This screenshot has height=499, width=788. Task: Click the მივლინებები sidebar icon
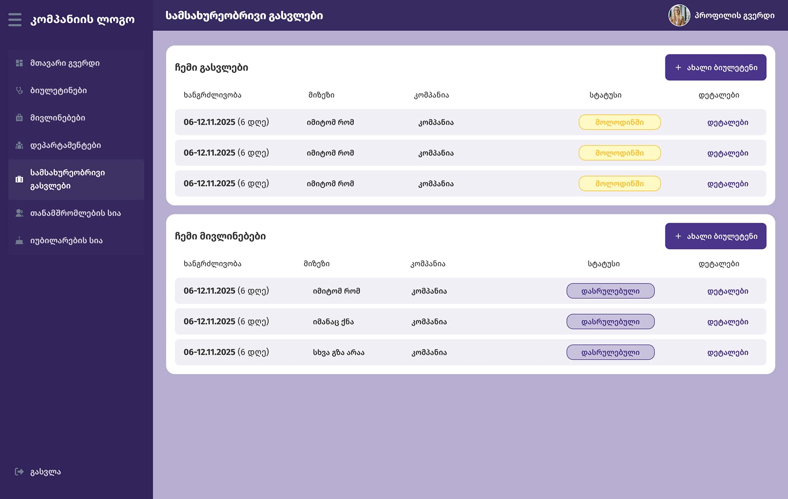pos(19,118)
